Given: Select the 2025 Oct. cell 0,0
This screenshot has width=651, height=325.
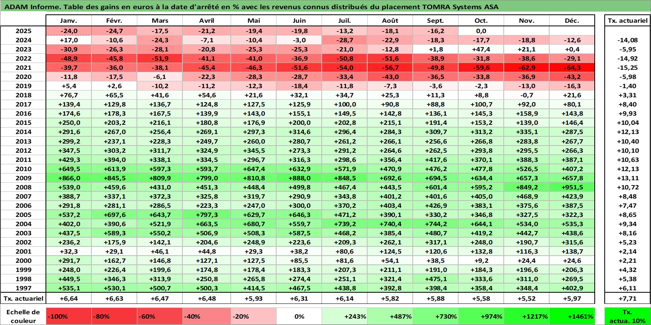Looking at the screenshot, I should pyautogui.click(x=481, y=31).
